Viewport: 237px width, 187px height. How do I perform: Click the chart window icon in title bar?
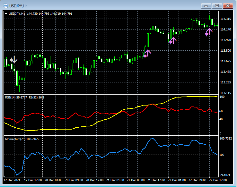5,6
